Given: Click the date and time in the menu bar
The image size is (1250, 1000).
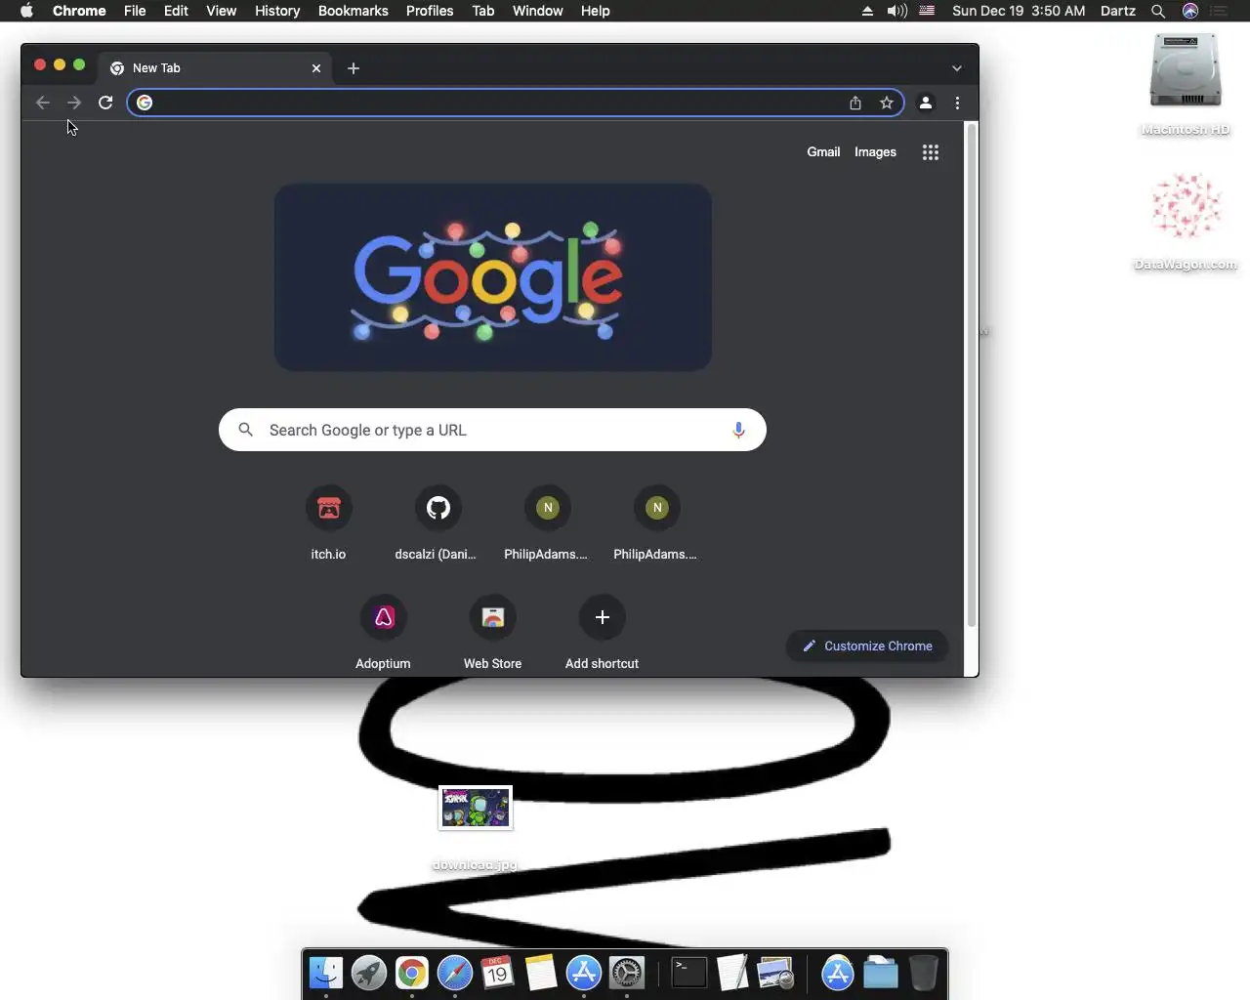Looking at the screenshot, I should click(x=1019, y=11).
